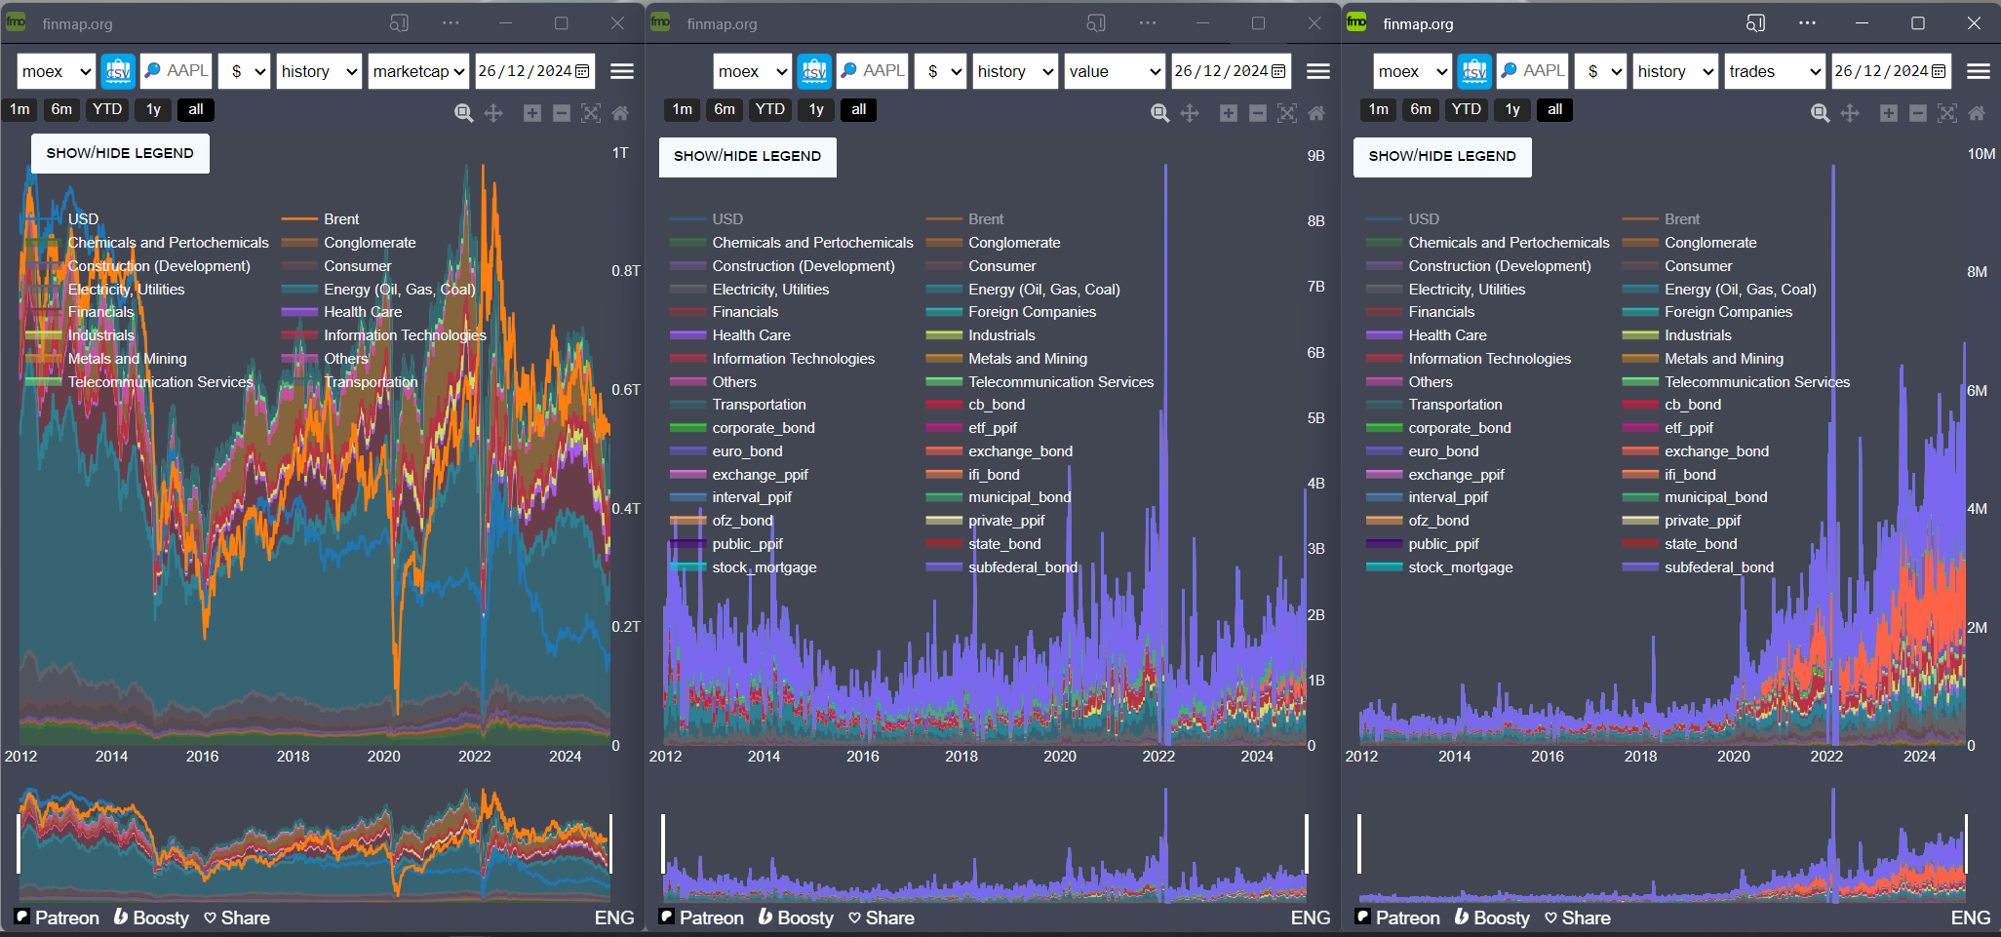Open the history mode dropdown
The height and width of the screenshot is (937, 2001).
[318, 70]
